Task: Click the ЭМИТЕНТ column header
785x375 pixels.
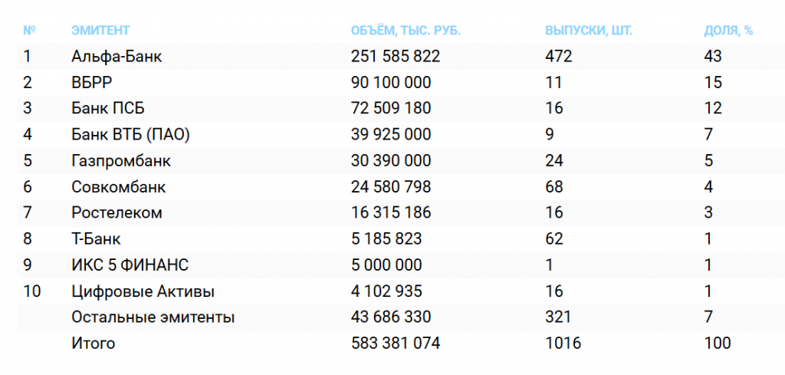Action: pos(100,31)
